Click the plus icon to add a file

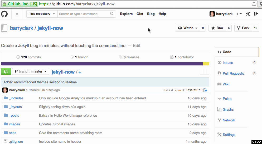pyautogui.click(x=80, y=72)
